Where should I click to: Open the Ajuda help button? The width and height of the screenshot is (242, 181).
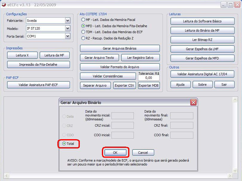click(x=180, y=85)
